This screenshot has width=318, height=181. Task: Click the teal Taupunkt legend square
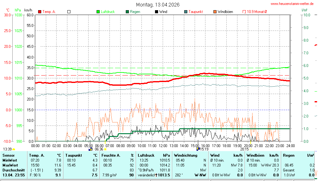coord(186,12)
